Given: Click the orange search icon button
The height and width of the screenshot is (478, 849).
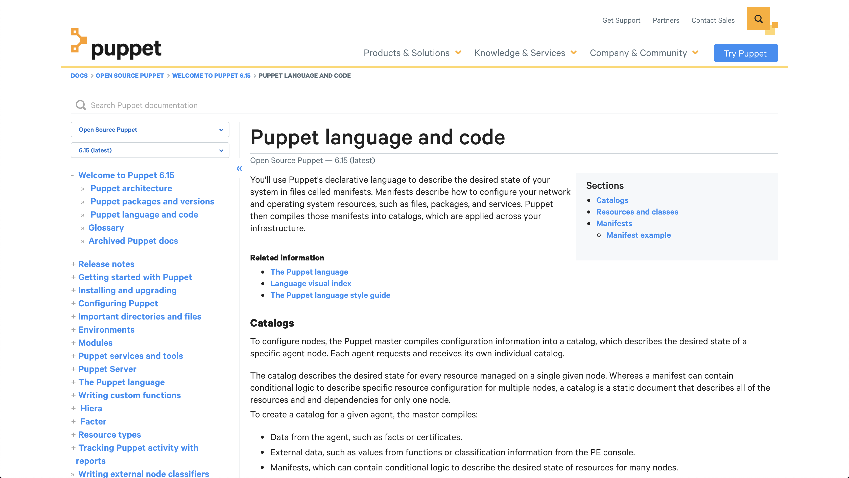Looking at the screenshot, I should click(x=758, y=19).
